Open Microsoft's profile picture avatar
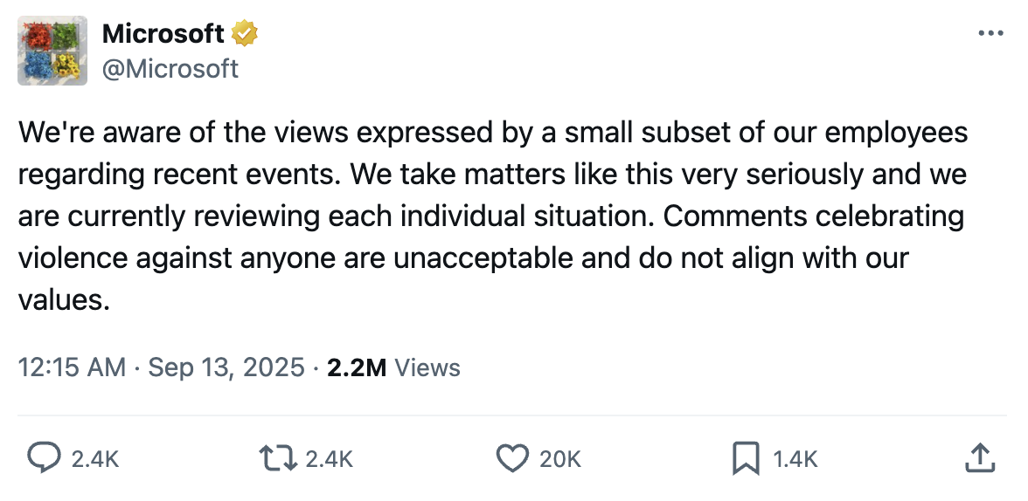The height and width of the screenshot is (501, 1028). pyautogui.click(x=52, y=51)
